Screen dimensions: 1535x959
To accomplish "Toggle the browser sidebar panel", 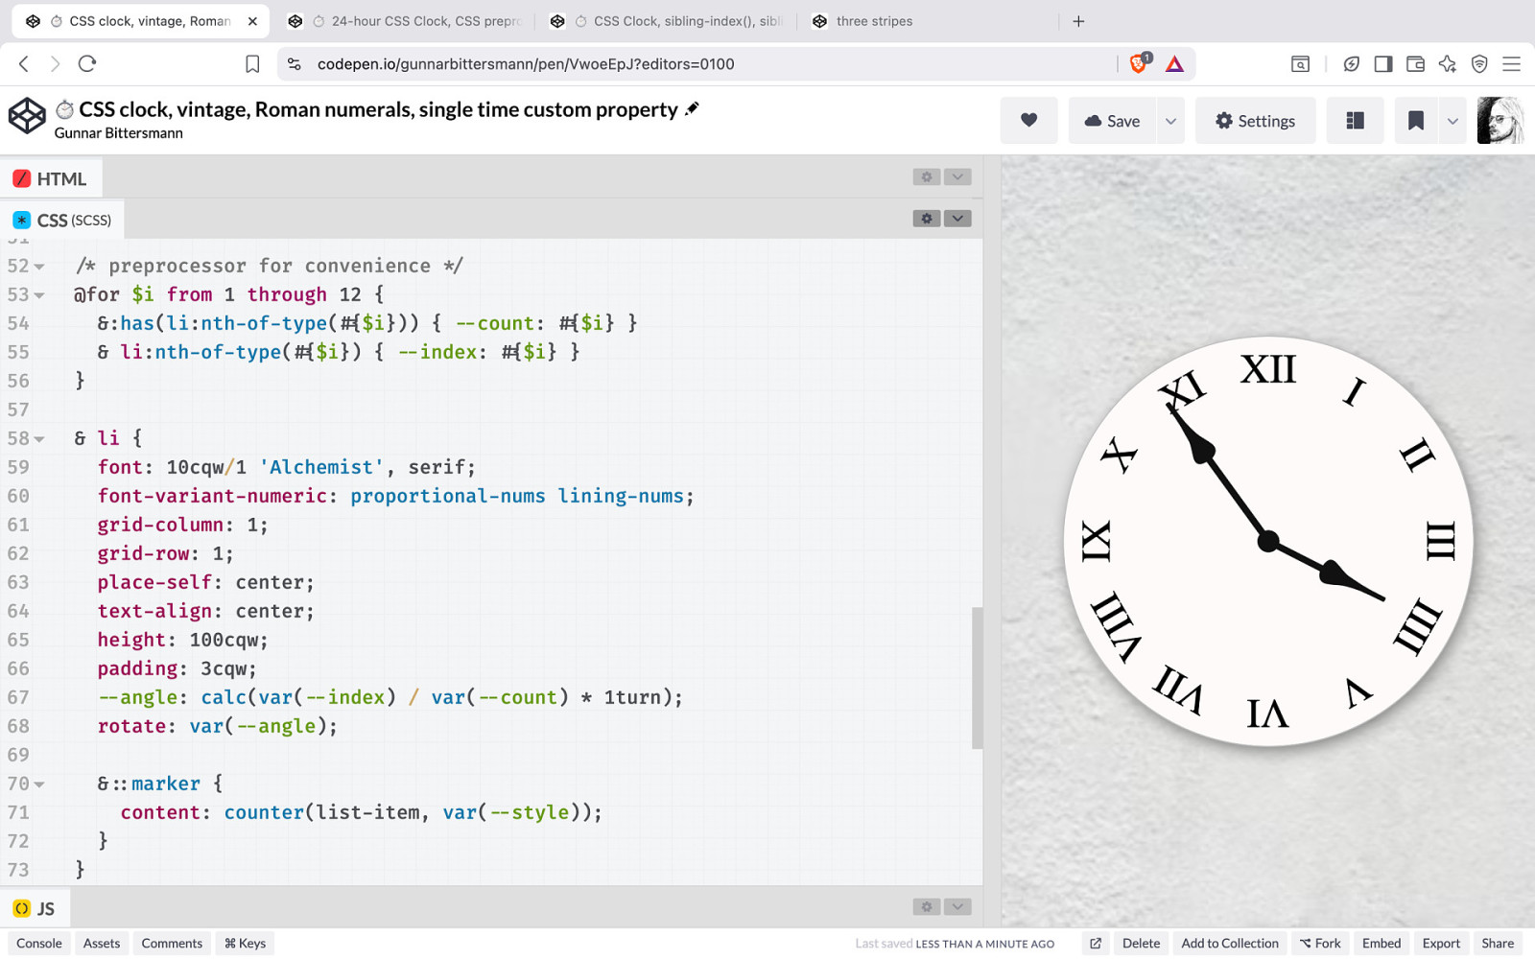I will [1382, 64].
